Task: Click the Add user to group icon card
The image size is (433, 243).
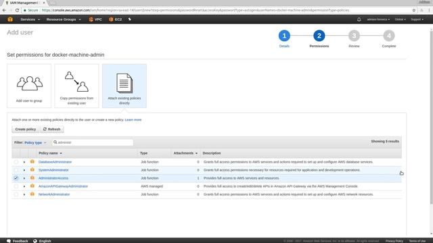Action: [x=29, y=86]
